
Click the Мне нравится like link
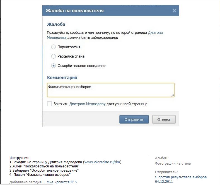coord(58,182)
